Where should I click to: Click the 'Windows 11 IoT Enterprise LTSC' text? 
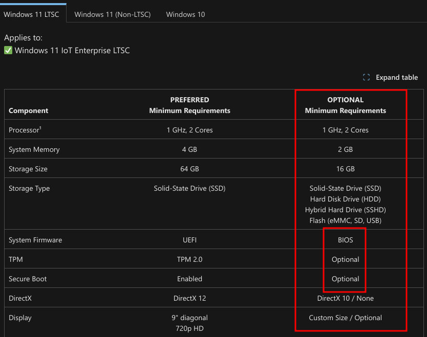[x=72, y=50]
